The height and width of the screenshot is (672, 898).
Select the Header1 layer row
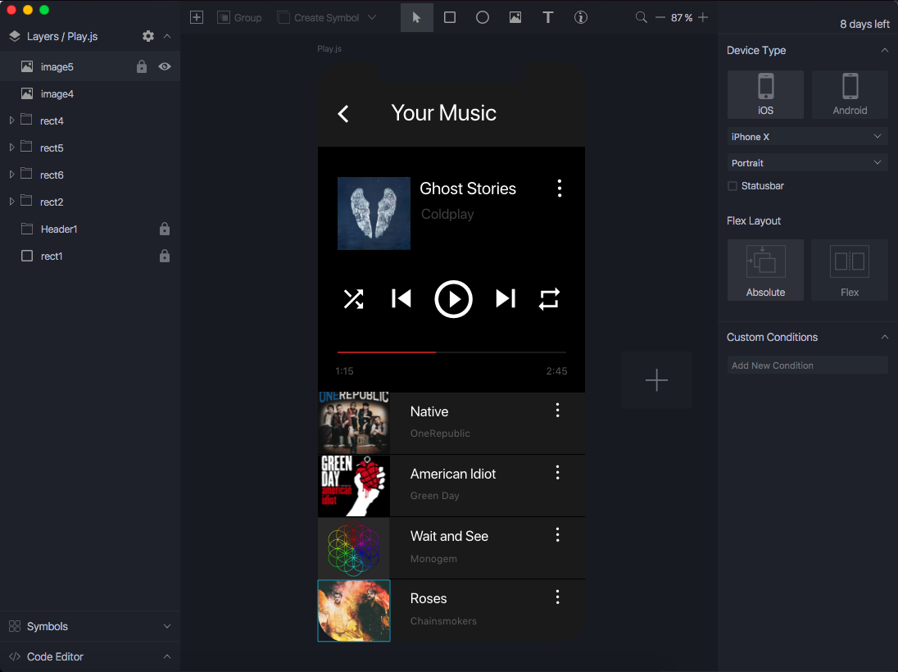tap(90, 229)
